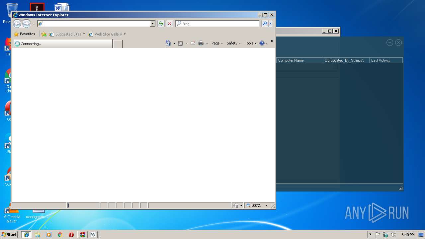Open the Help question mark menu
Viewport: 425px width, 239px height.
coord(263,43)
